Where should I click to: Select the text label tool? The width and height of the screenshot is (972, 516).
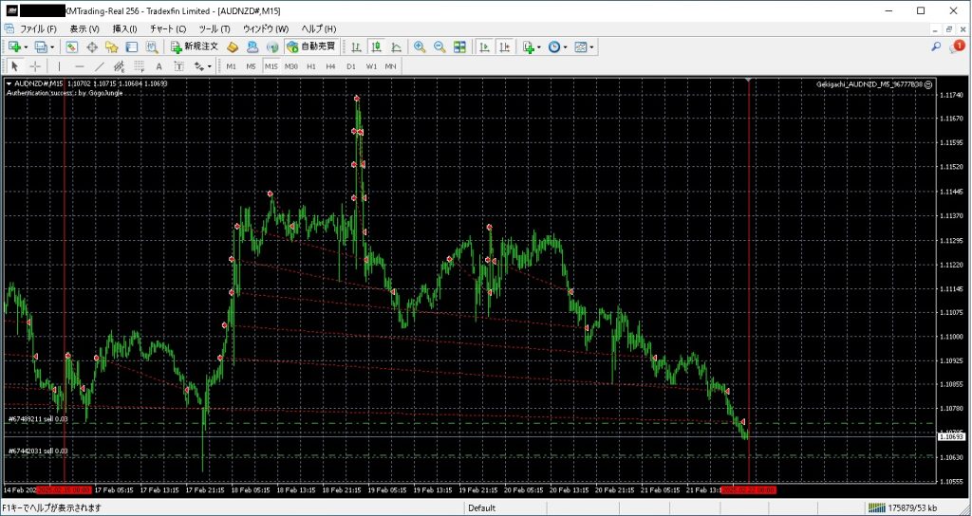point(159,66)
